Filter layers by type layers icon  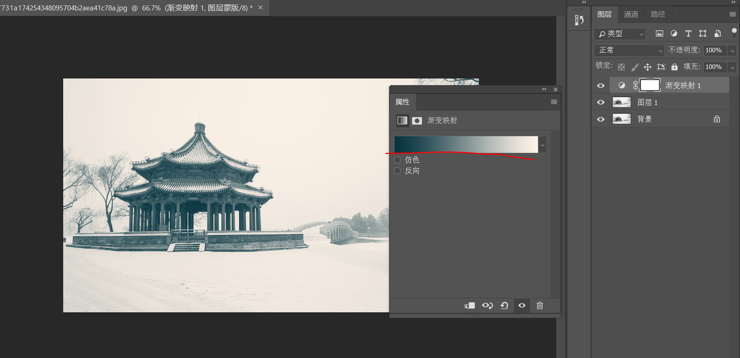click(688, 34)
